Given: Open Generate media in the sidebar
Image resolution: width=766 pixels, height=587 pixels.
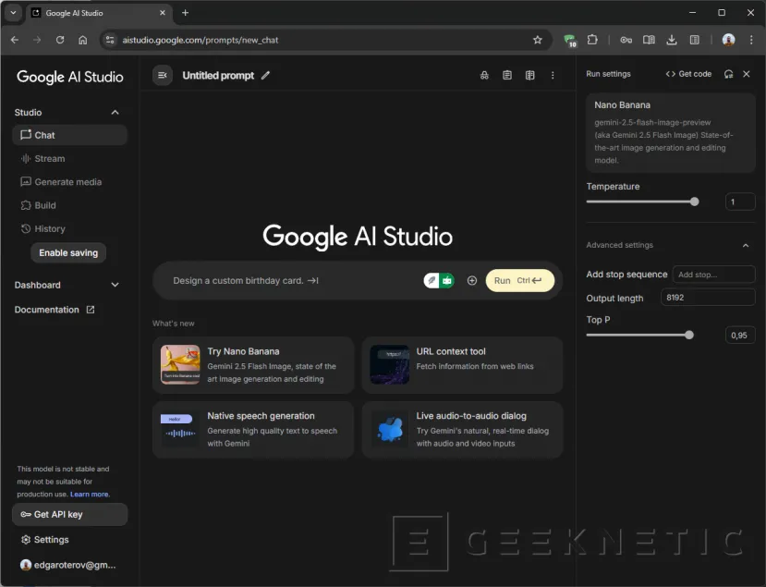Looking at the screenshot, I should coord(70,182).
